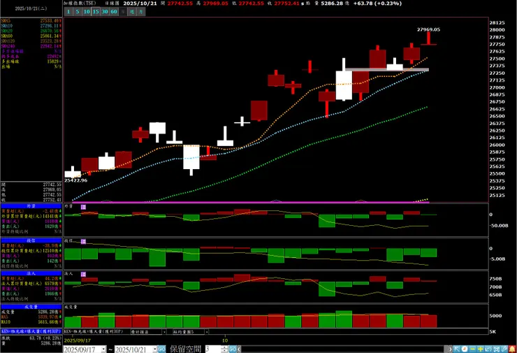Click the pencil drawing tool icon

click(504, 349)
